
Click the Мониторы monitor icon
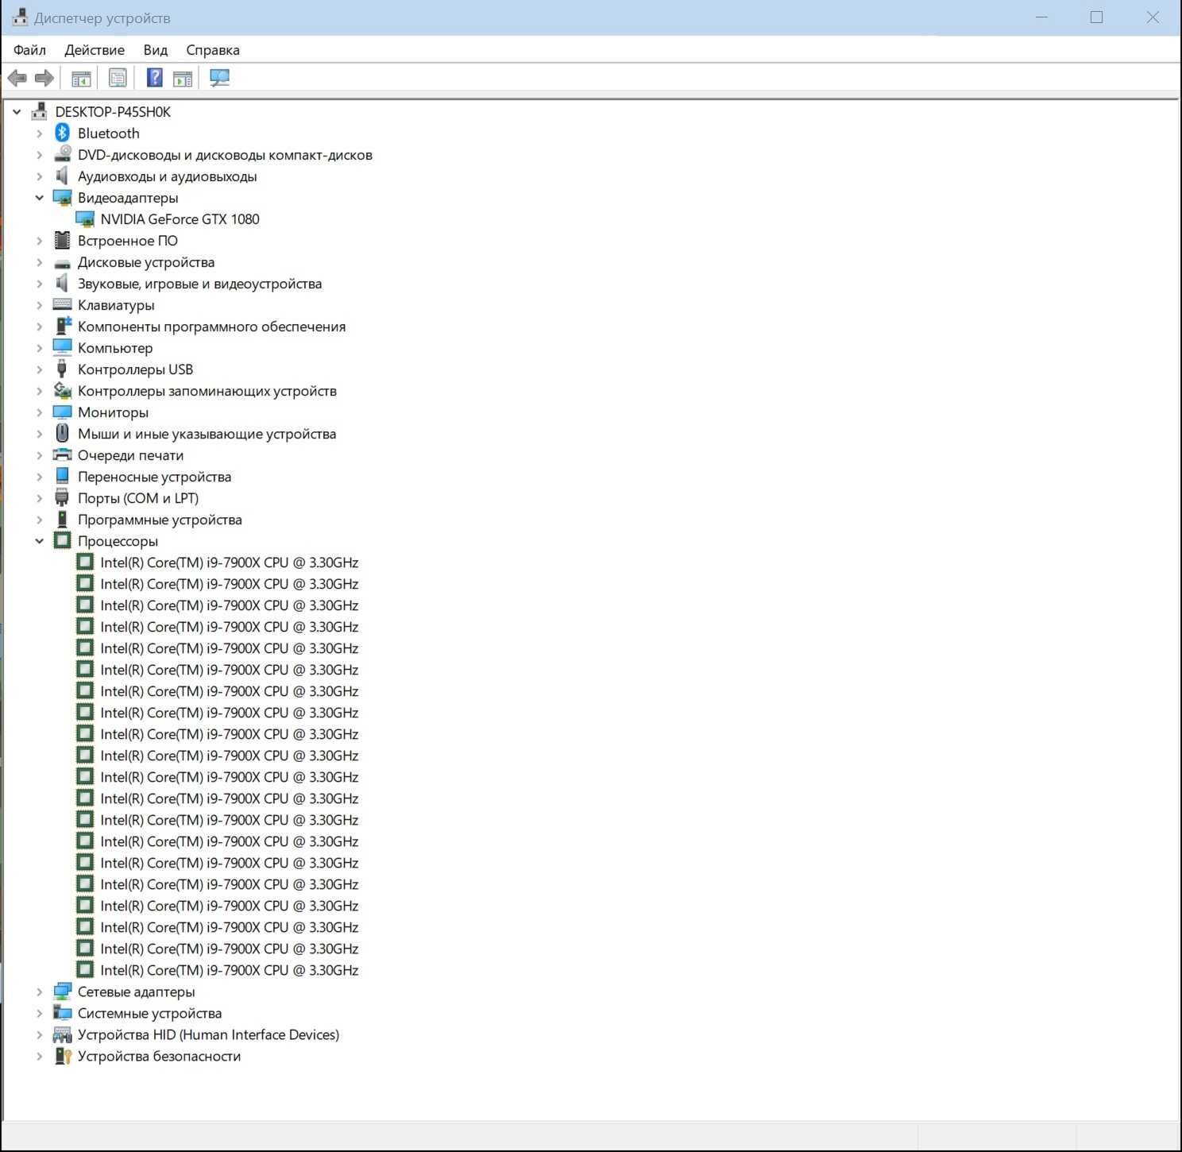coord(62,412)
